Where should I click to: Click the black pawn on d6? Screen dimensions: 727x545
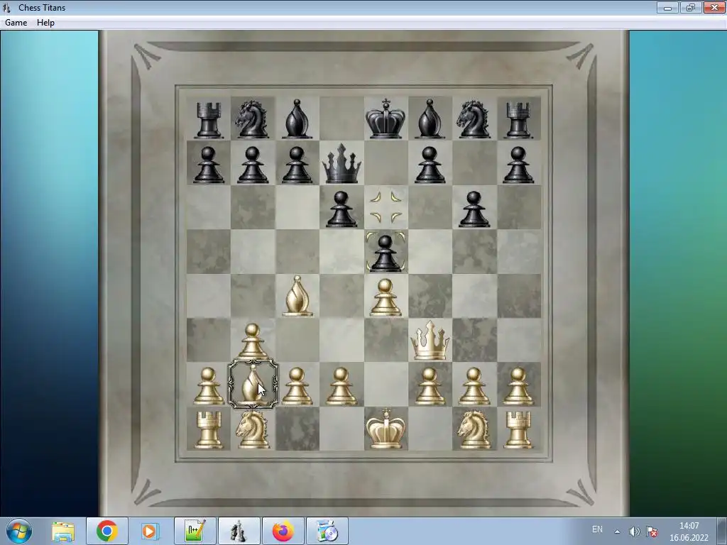(341, 209)
